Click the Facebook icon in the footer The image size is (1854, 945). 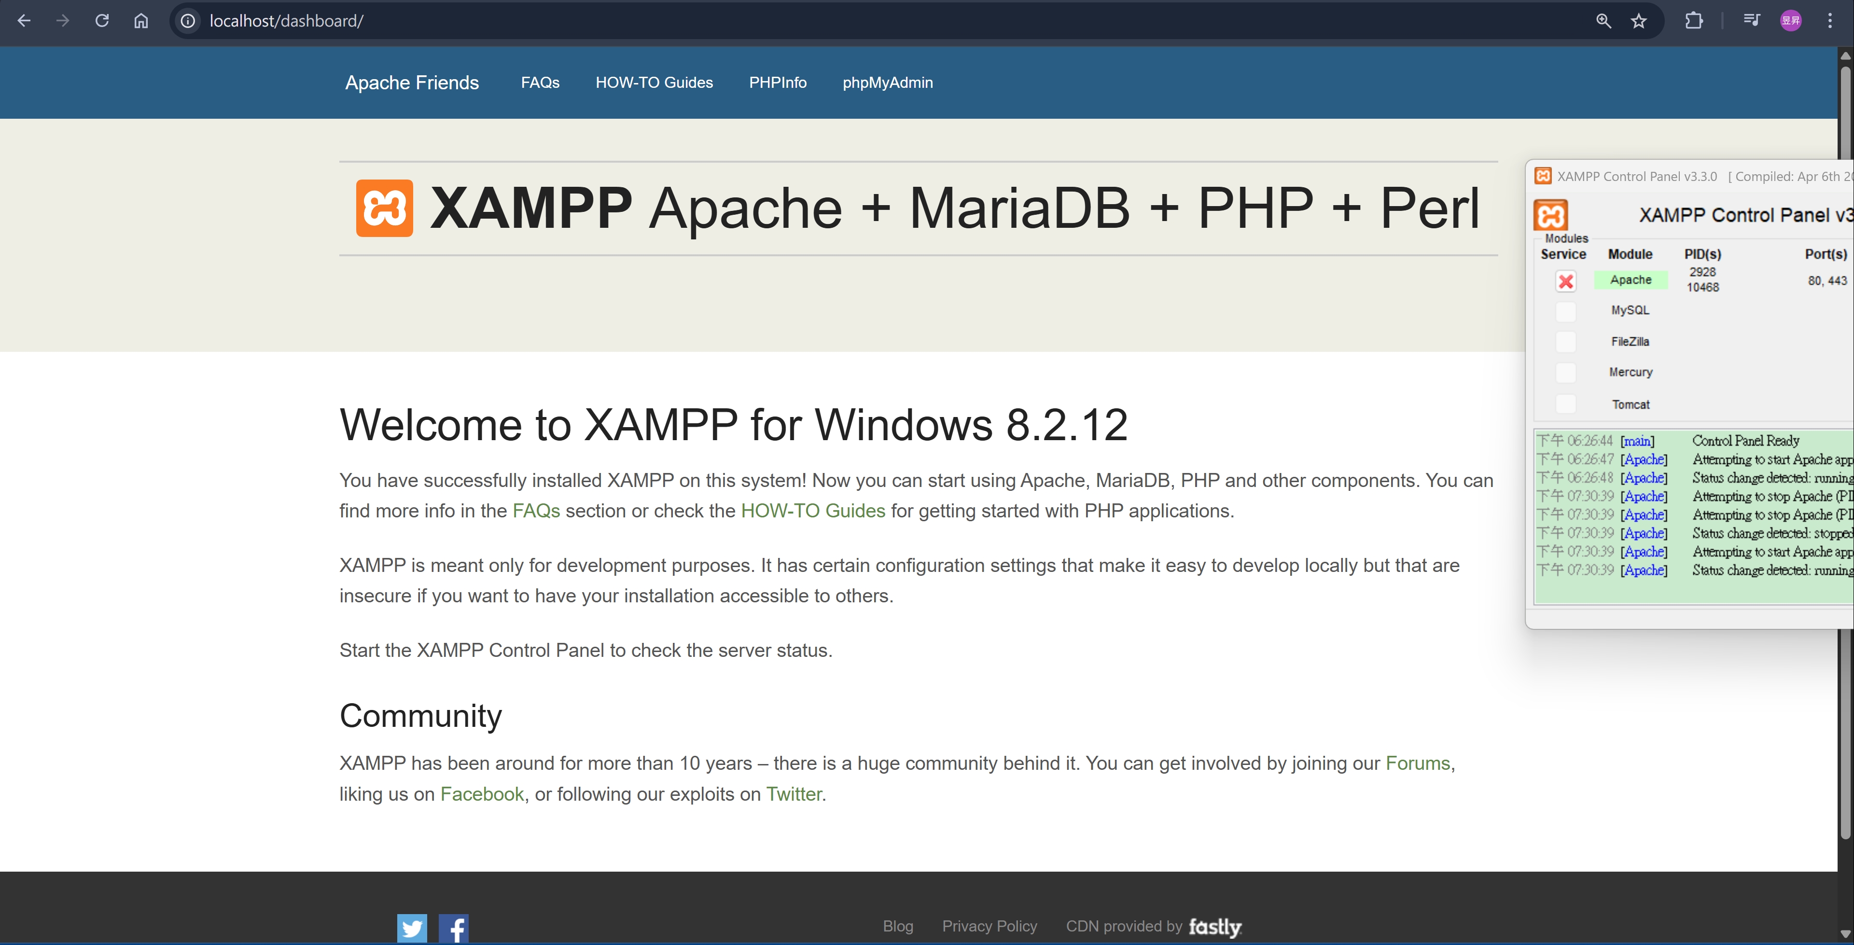tap(453, 929)
